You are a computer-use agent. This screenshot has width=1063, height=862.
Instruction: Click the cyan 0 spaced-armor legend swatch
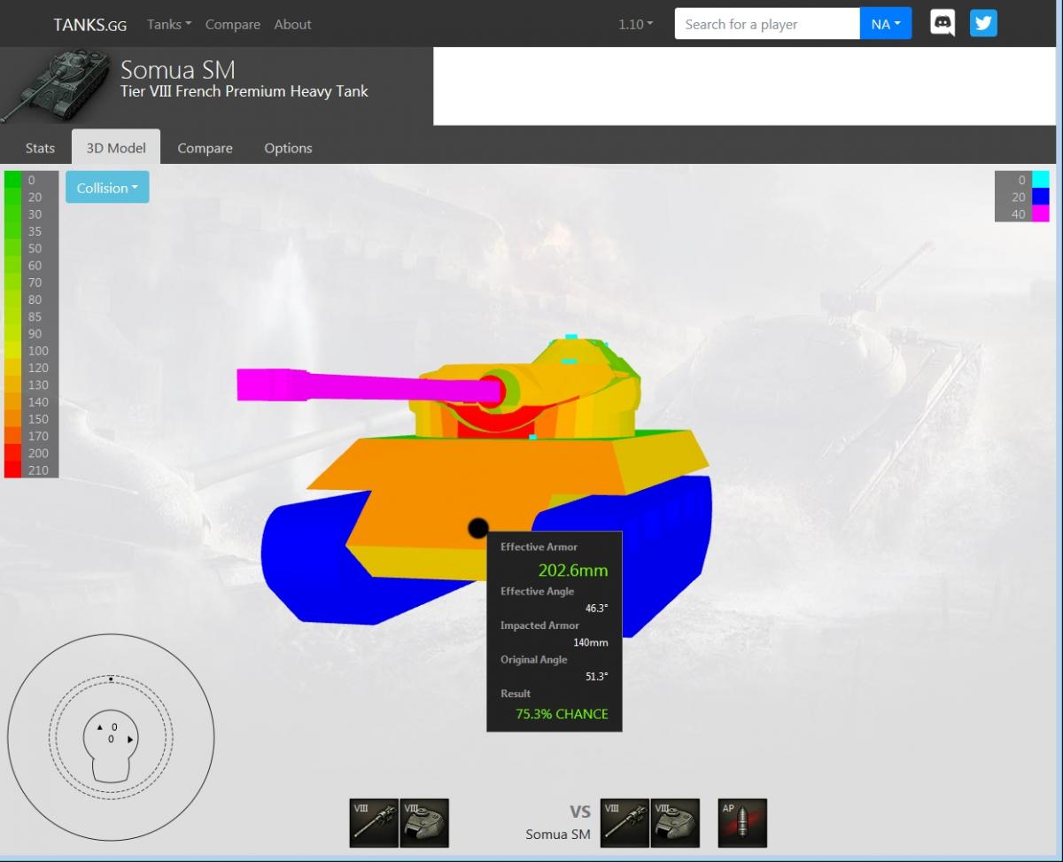point(1041,180)
